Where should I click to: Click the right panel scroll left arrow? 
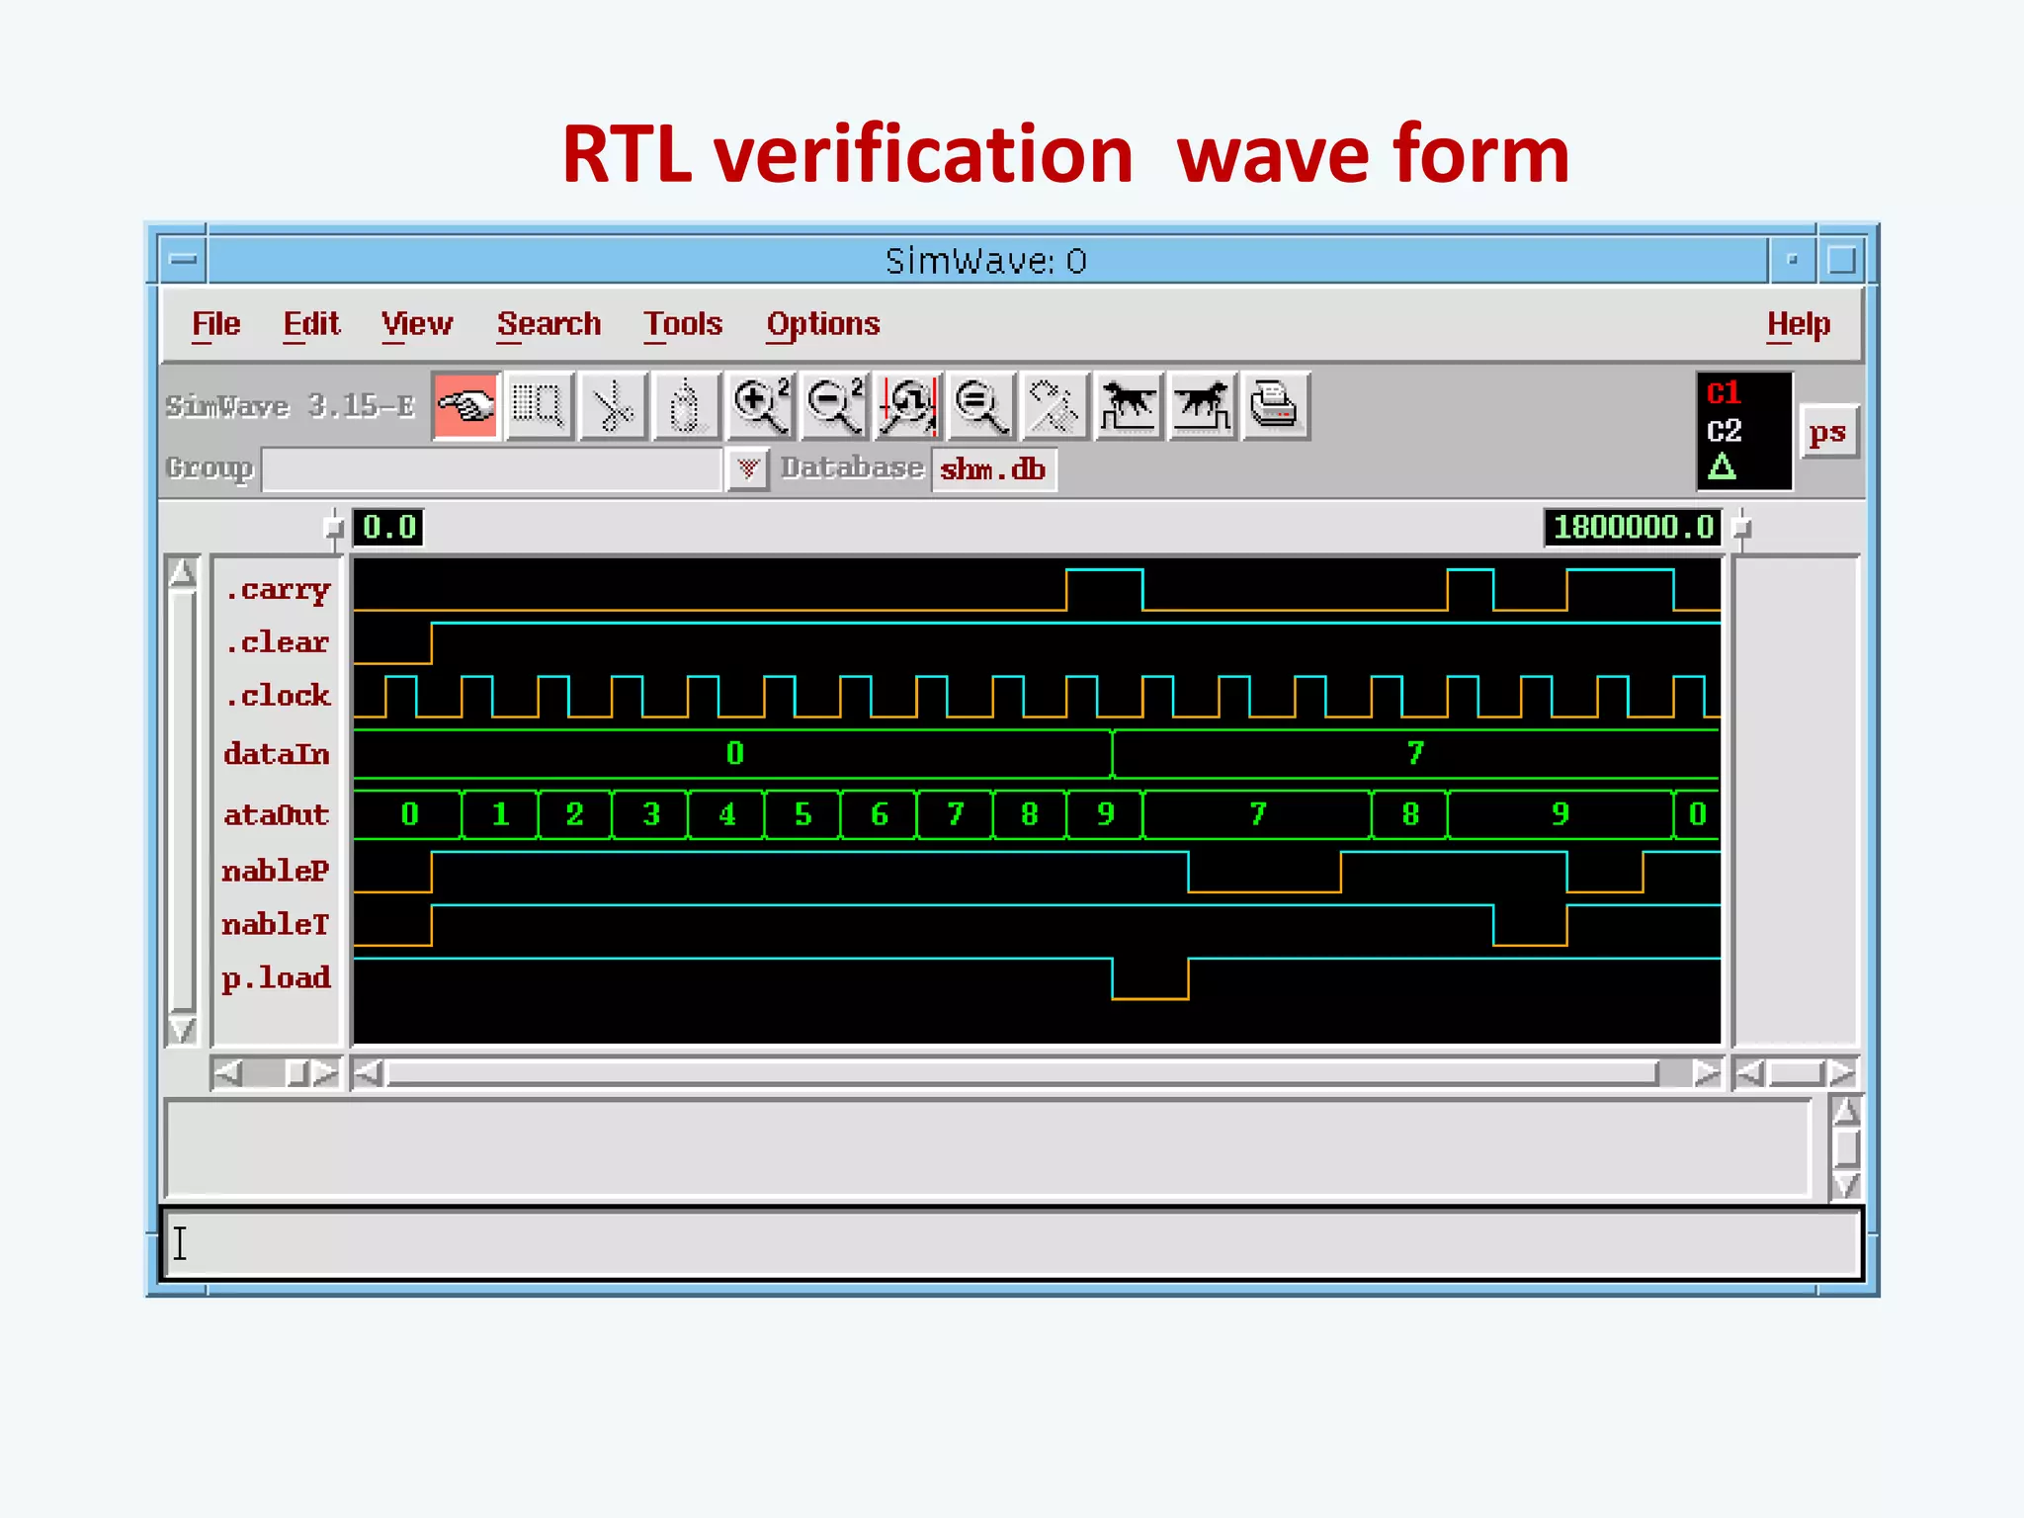(x=1750, y=1072)
